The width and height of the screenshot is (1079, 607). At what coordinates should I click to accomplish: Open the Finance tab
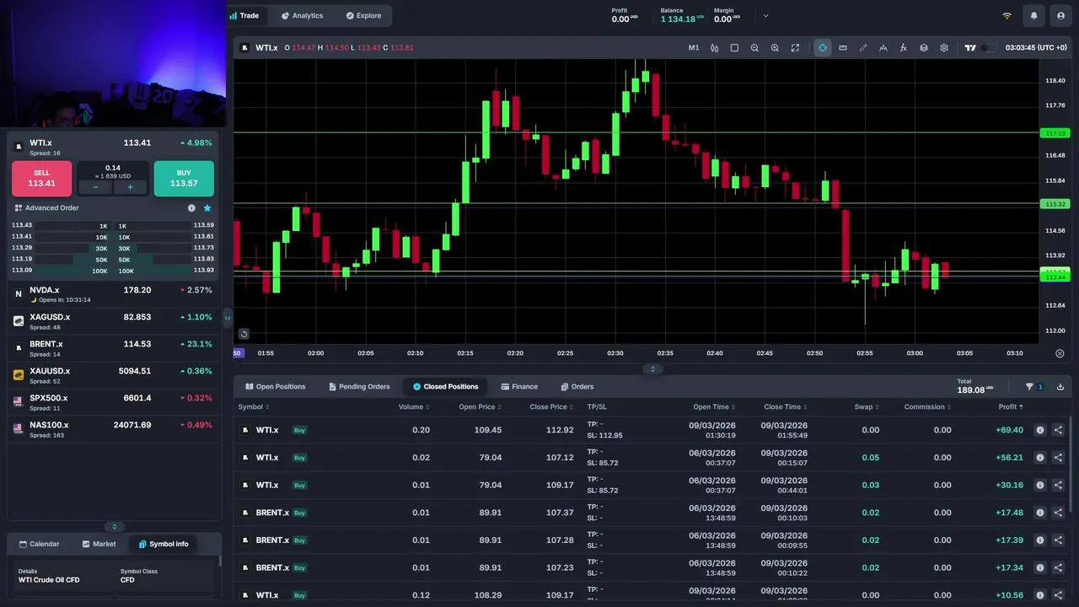pyautogui.click(x=519, y=387)
